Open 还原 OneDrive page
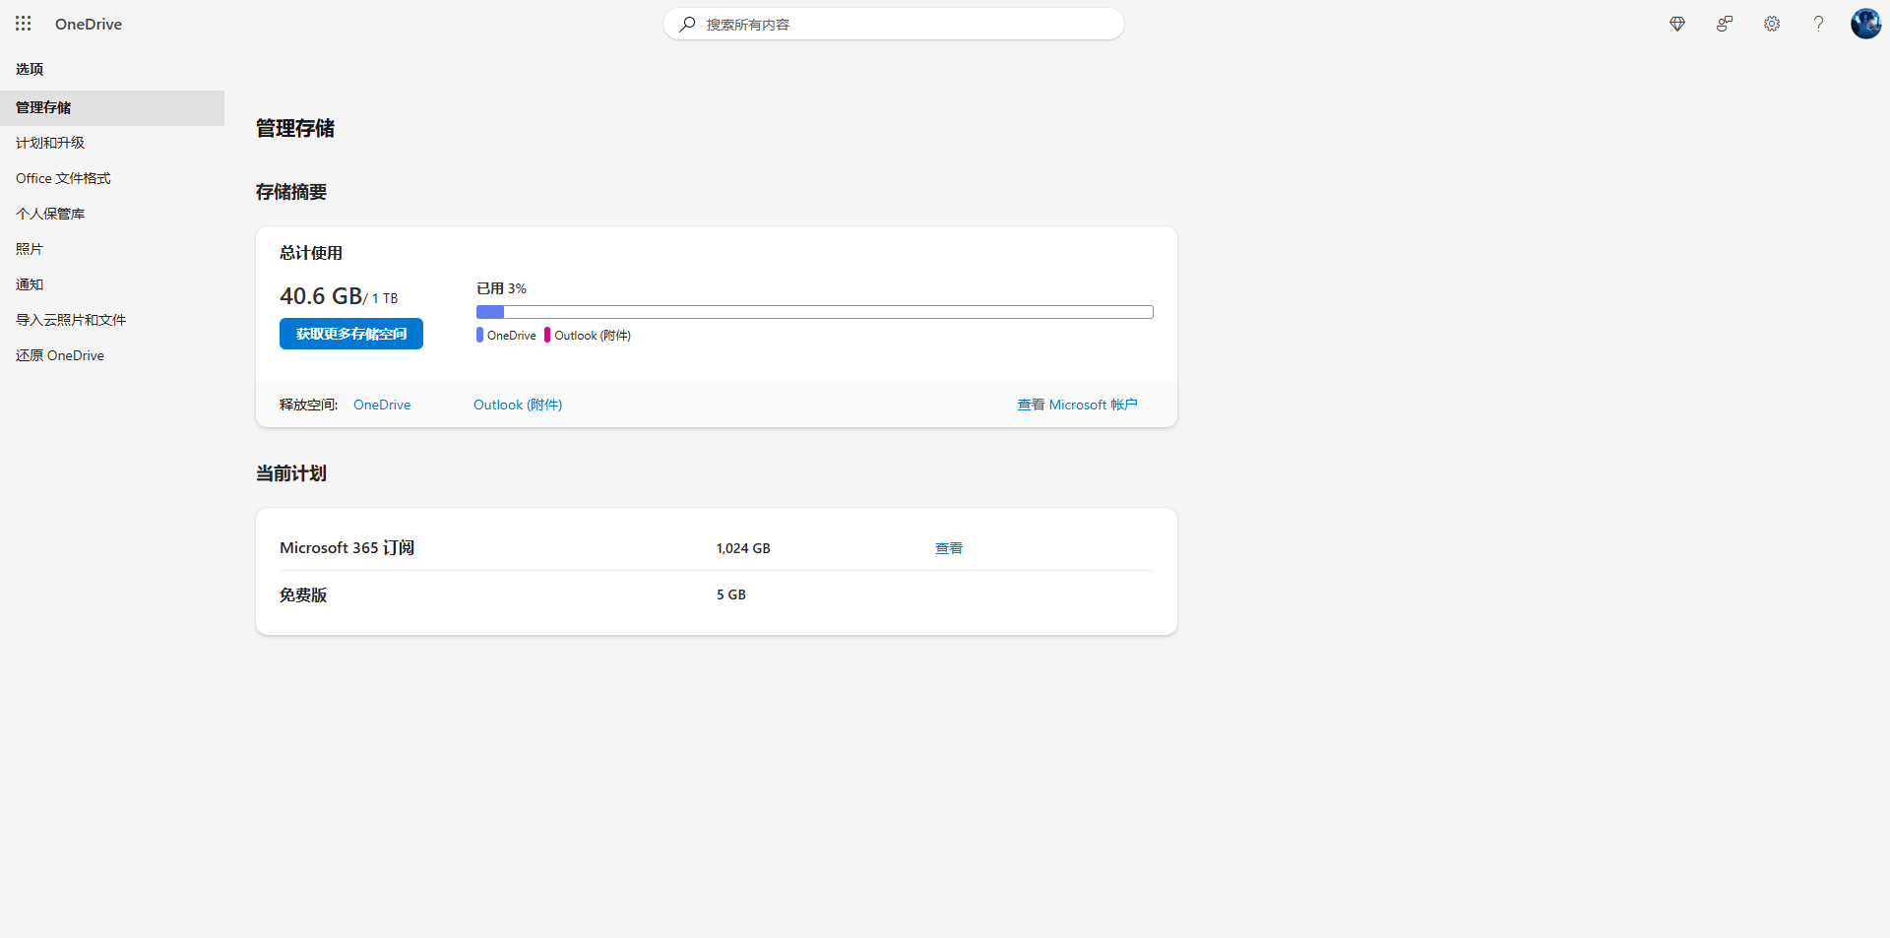Viewport: 1890px width, 938px height. [60, 355]
